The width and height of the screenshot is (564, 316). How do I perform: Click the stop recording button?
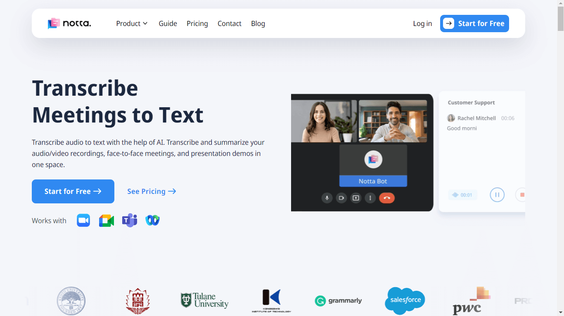(x=521, y=195)
